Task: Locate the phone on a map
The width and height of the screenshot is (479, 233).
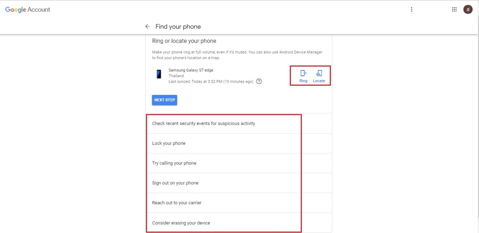Action: coord(319,76)
